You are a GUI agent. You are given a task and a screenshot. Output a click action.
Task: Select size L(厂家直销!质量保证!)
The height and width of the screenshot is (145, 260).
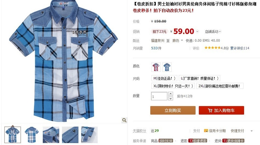(x=200, y=78)
